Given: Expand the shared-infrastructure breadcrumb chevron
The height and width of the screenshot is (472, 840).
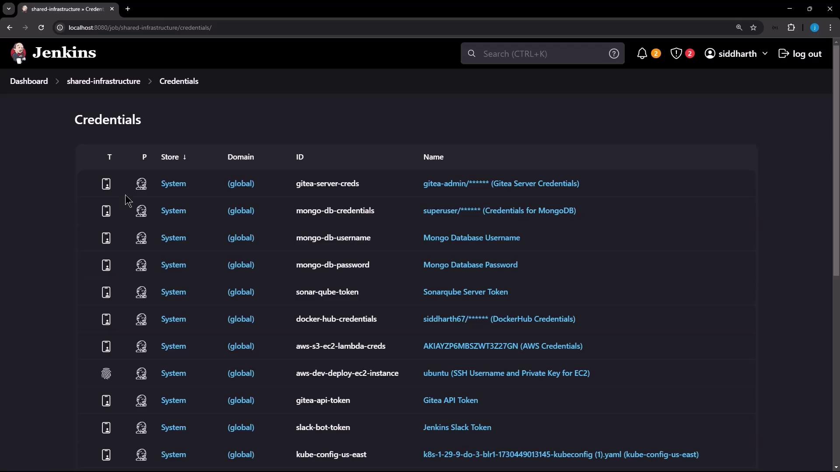Looking at the screenshot, I should coord(150,81).
